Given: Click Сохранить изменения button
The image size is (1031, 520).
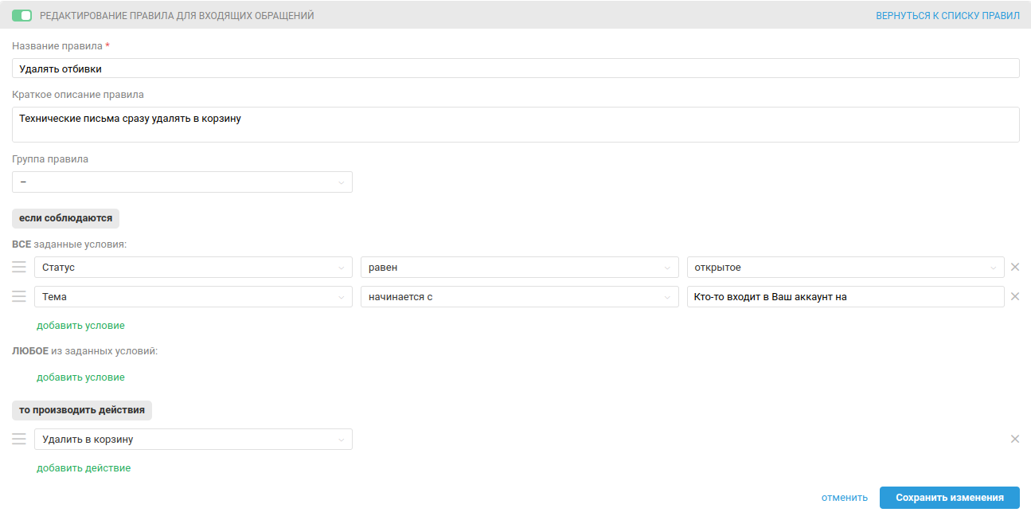Looking at the screenshot, I should tap(949, 498).
